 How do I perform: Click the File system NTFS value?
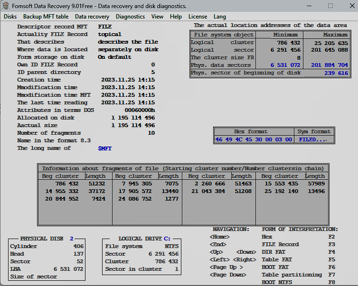pyautogui.click(x=171, y=246)
